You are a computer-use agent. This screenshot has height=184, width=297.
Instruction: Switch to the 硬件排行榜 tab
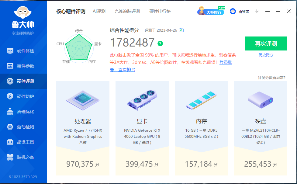tap(160, 11)
